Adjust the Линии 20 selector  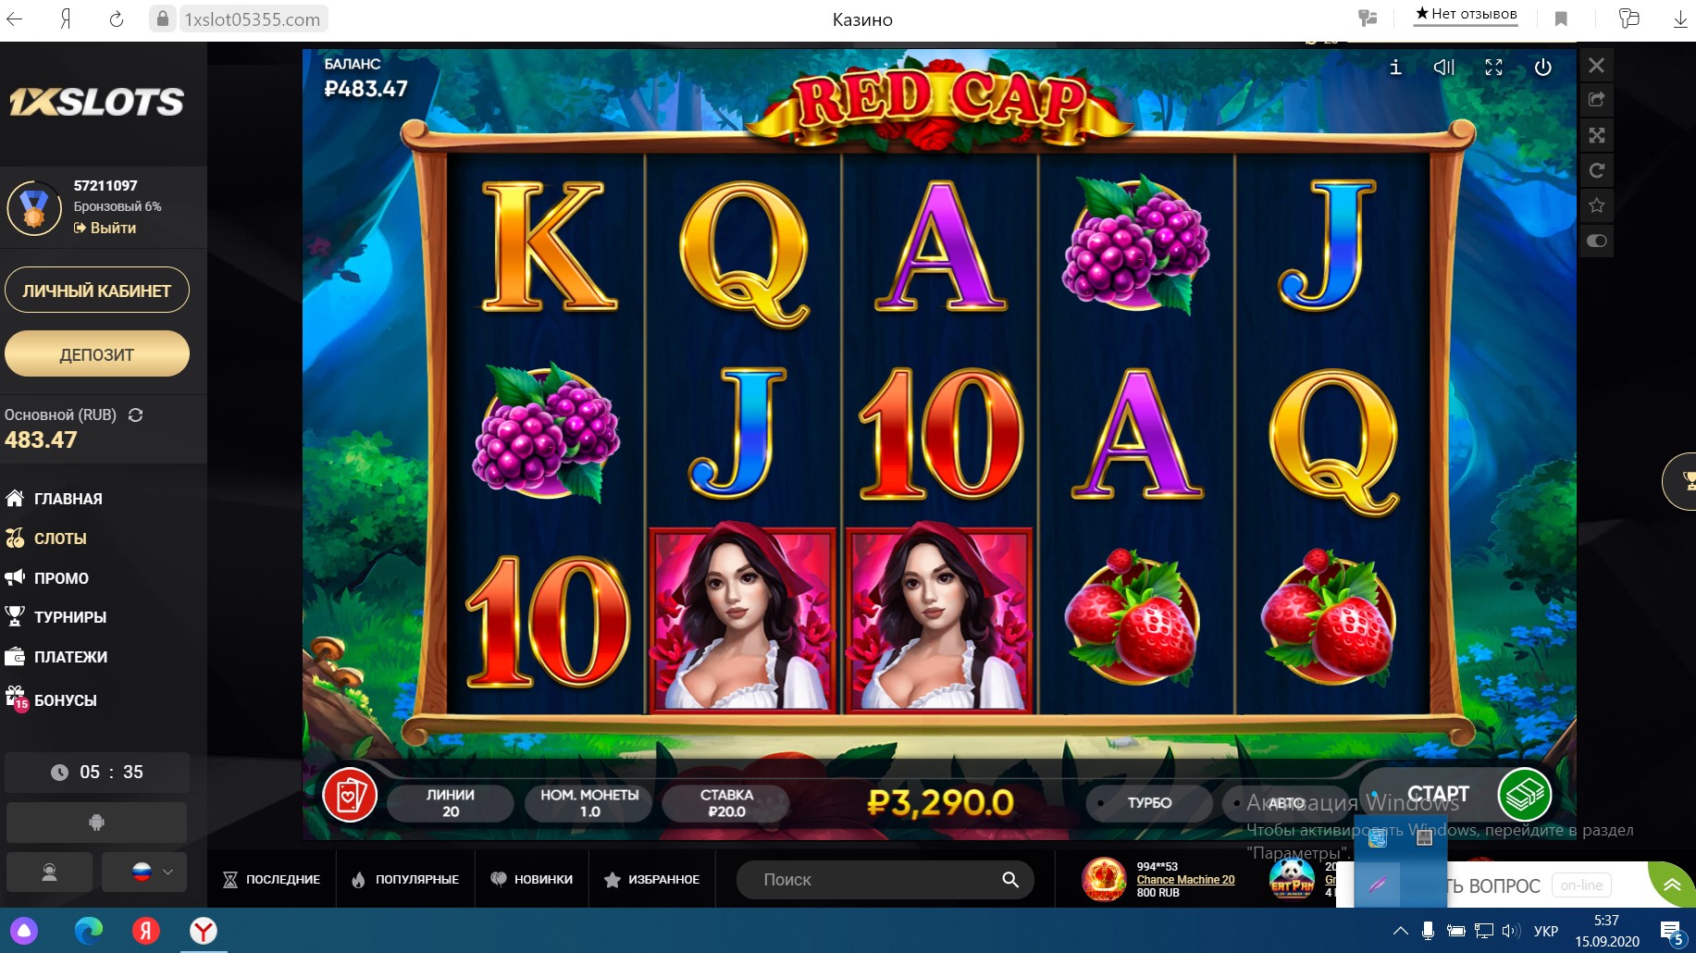tap(451, 803)
